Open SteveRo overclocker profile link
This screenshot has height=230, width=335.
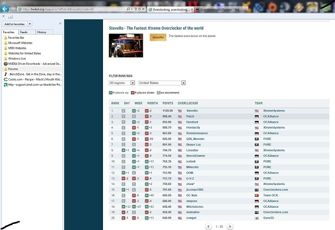(x=192, y=110)
